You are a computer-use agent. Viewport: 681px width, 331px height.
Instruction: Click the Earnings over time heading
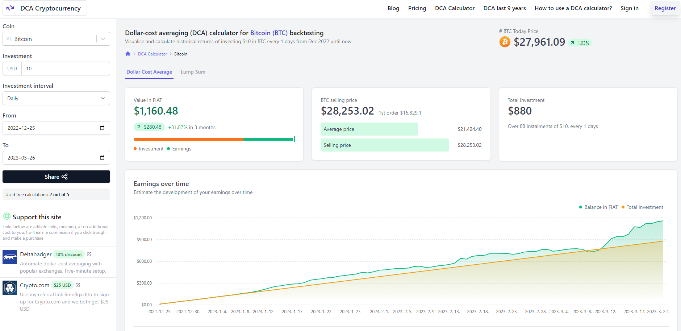coord(161,184)
